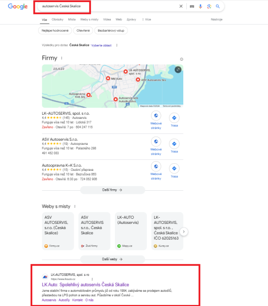Open options dots beside Weby s místy

point(75,207)
